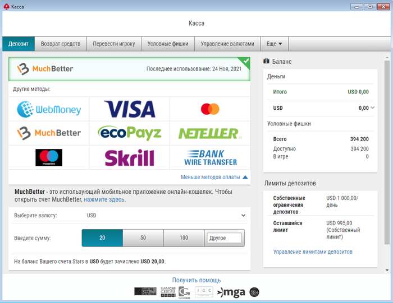Pick the Maestro card logo
Screen dimensions: 393x303
coord(49,157)
